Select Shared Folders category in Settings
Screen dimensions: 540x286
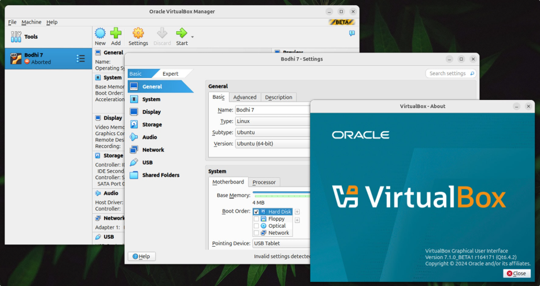click(161, 175)
